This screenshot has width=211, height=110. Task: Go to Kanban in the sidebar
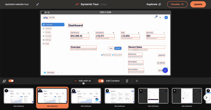click(x=48, y=32)
